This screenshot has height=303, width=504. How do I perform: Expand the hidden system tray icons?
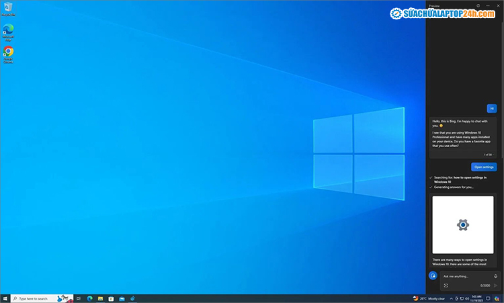coord(451,298)
